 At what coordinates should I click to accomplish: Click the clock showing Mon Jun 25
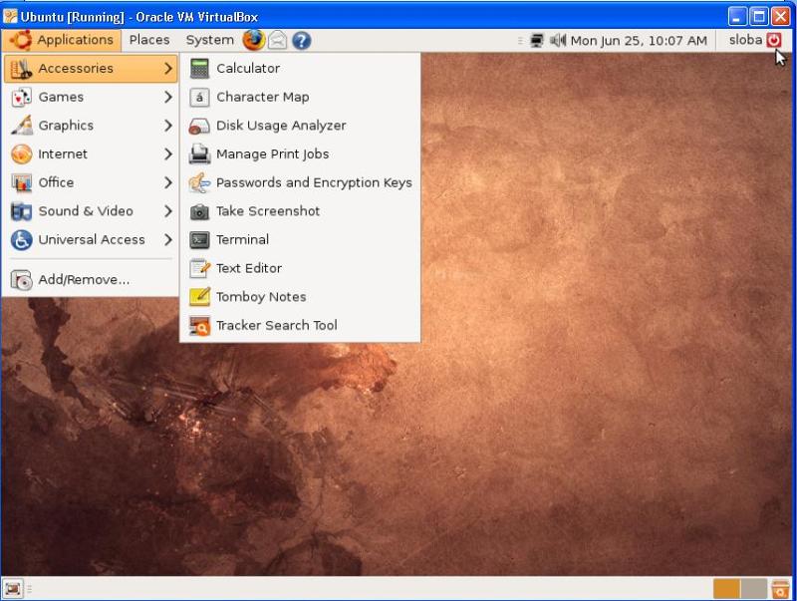[x=639, y=41]
